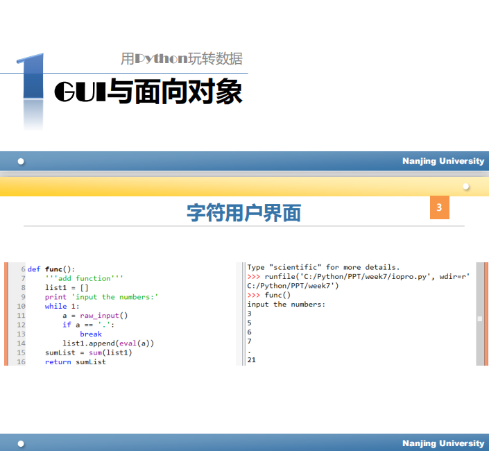Click 'Nanjing University' in the bottom banner
The image size is (489, 451).
pos(443,443)
